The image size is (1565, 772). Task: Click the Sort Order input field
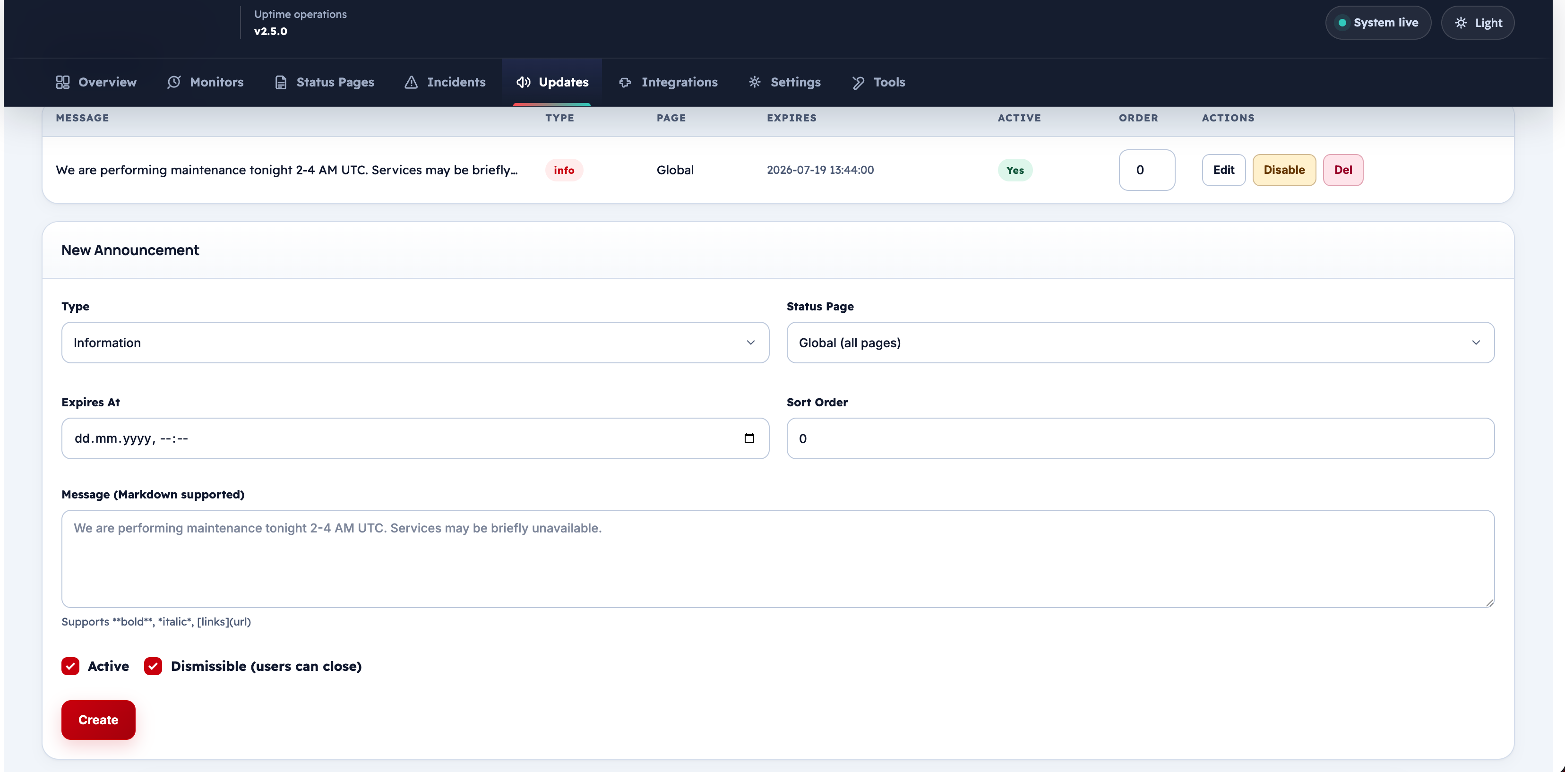[1140, 438]
